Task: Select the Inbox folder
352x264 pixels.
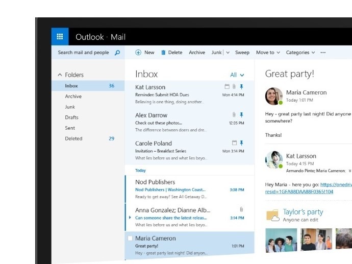Action: click(x=88, y=86)
